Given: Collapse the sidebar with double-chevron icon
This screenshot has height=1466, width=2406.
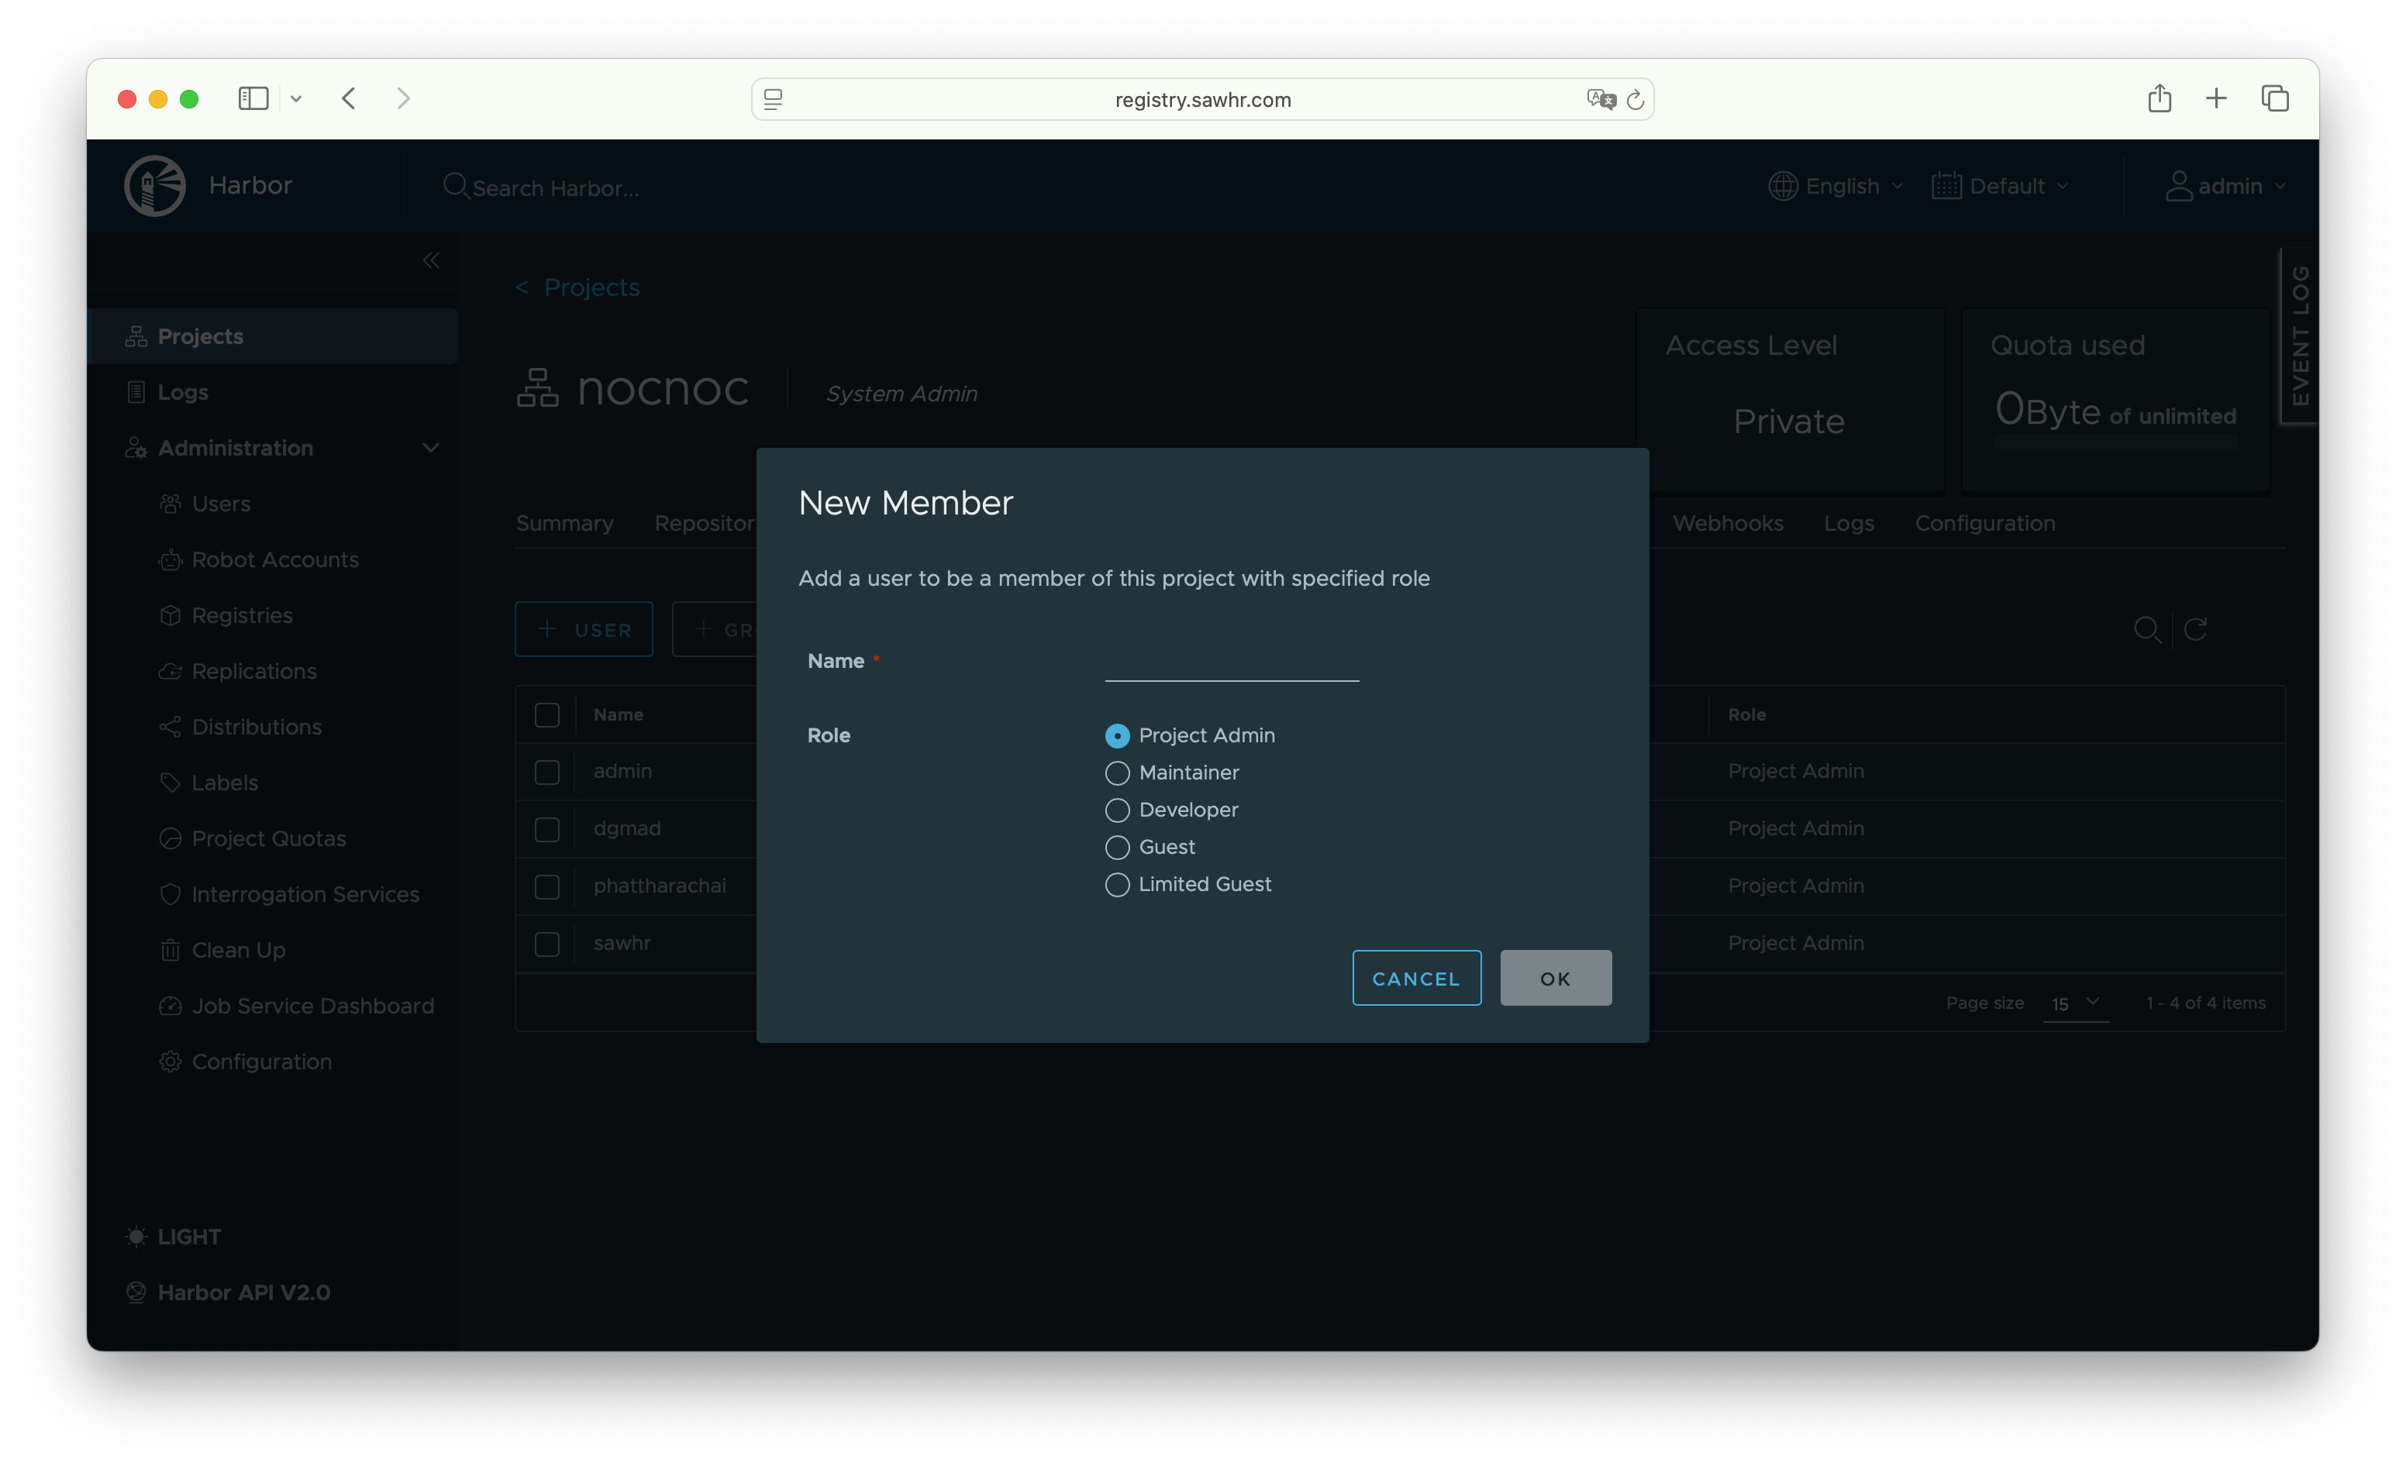Looking at the screenshot, I should (431, 260).
